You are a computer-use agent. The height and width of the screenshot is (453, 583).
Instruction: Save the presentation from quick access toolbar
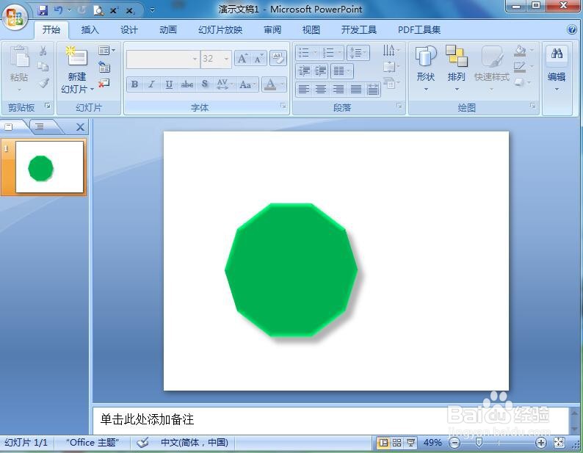click(43, 10)
